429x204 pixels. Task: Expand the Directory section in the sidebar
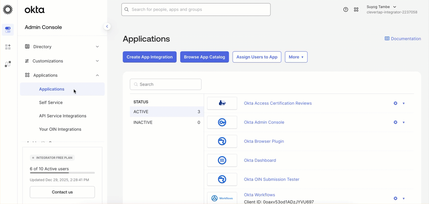pos(97,47)
